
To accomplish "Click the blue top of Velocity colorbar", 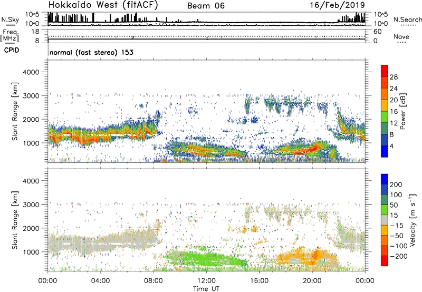I will coord(385,179).
